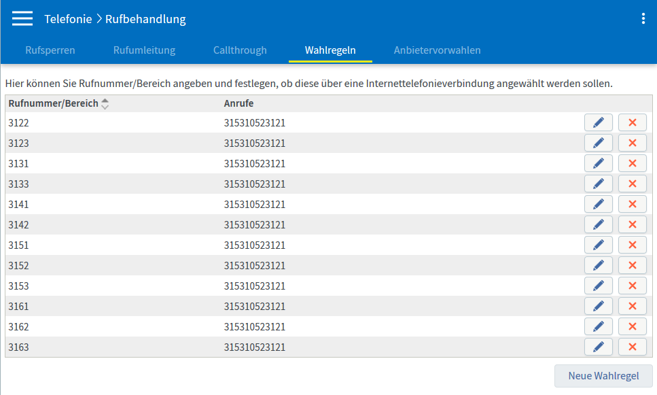Open the three-dot options menu
Image resolution: width=657 pixels, height=395 pixels.
643,19
